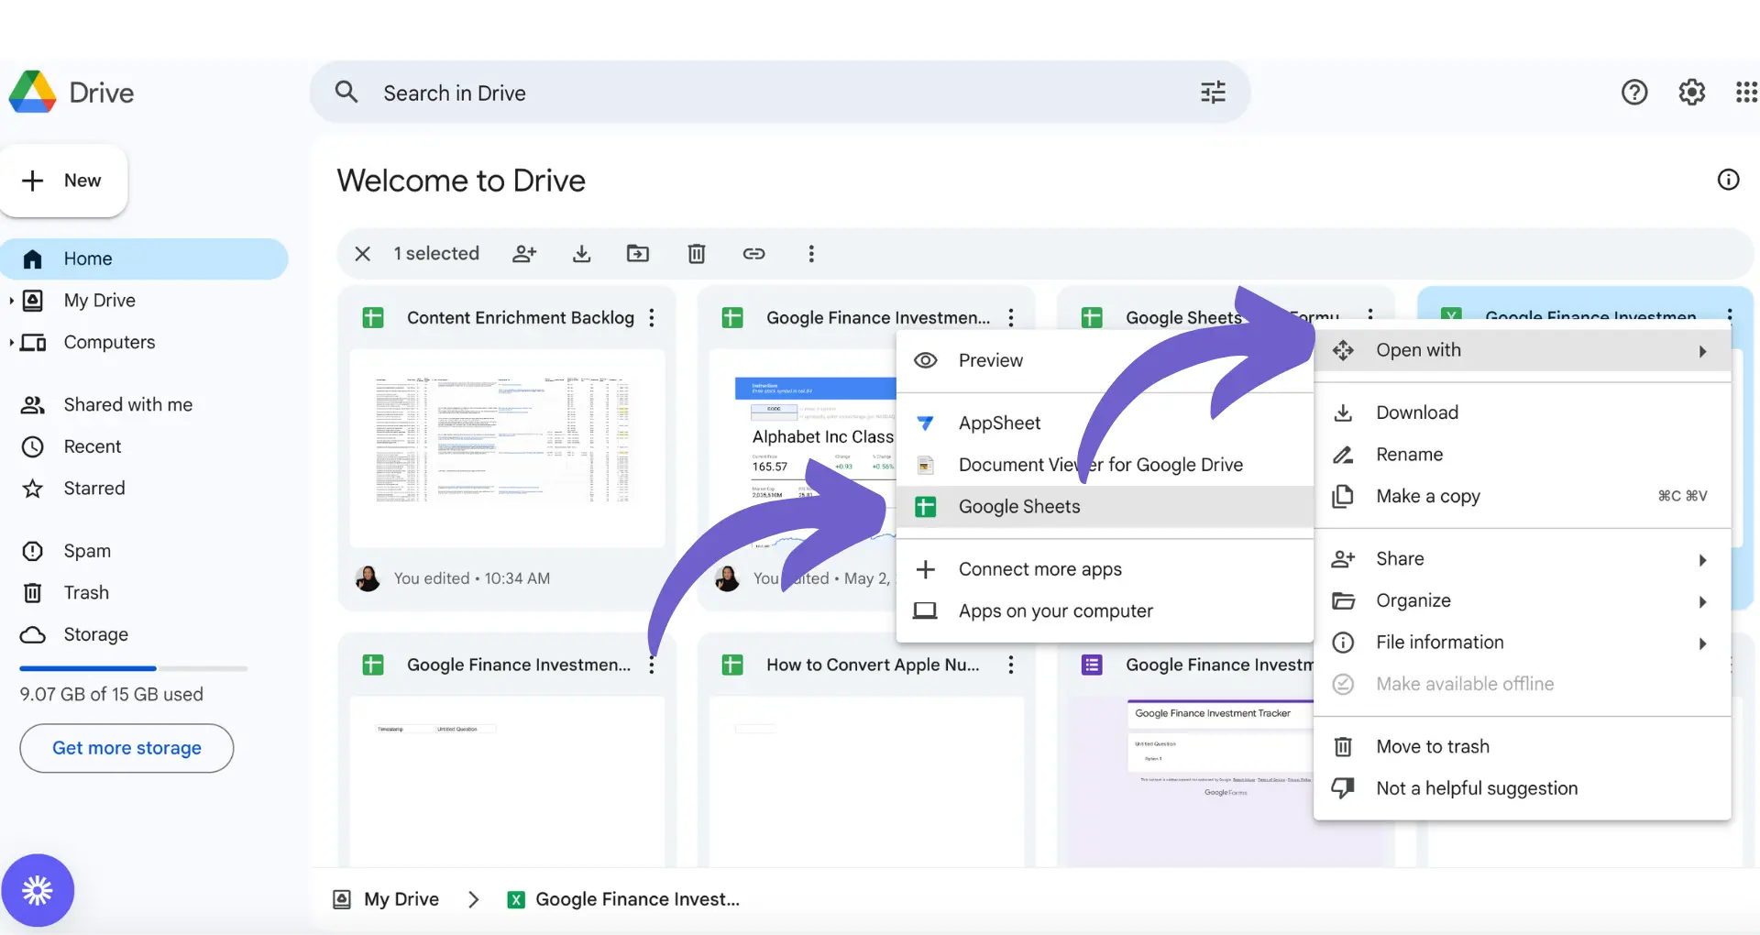
Task: Open with Google Sheets
Action: pos(1105,507)
